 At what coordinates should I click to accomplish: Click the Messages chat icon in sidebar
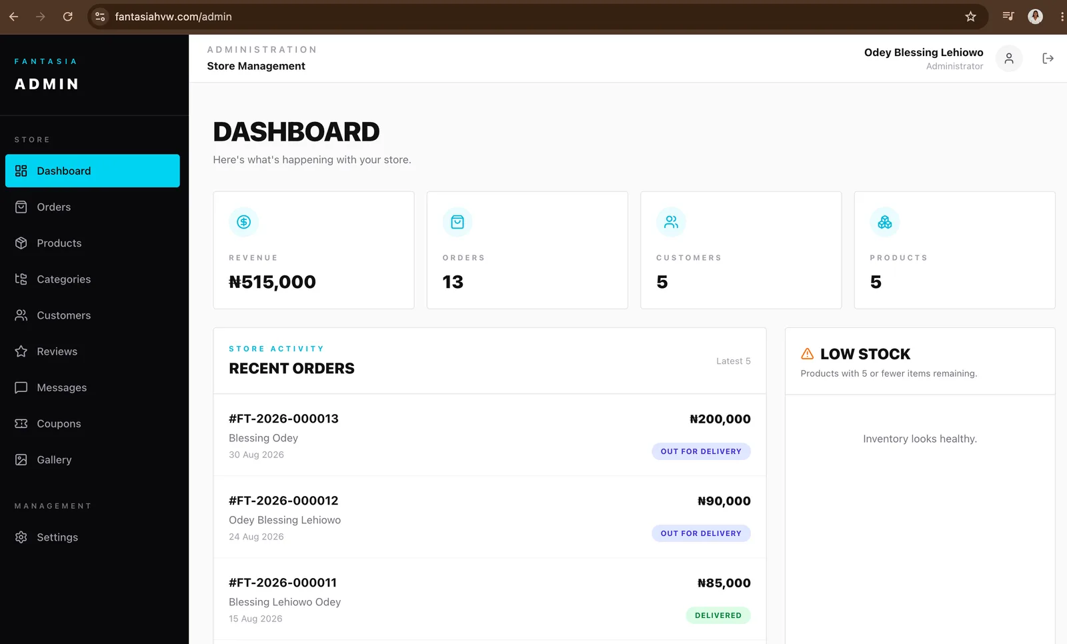pos(21,387)
